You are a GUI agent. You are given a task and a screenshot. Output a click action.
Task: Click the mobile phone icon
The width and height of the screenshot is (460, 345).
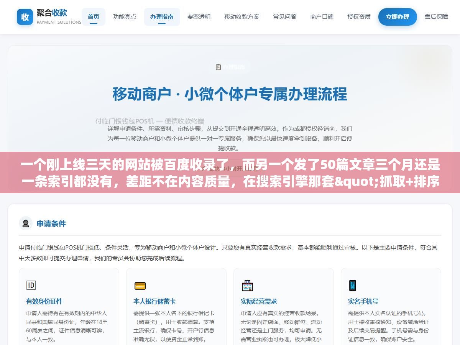point(352,286)
